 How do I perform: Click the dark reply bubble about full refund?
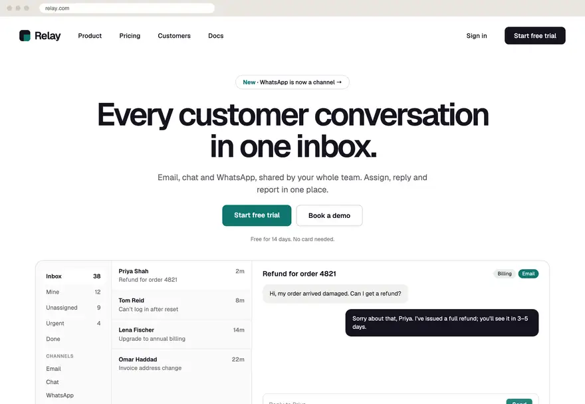click(x=441, y=323)
